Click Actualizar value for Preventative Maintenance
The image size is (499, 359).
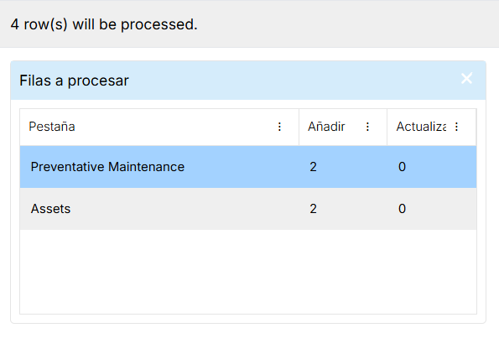(402, 167)
